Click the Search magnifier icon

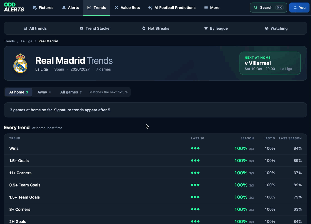(x=256, y=7)
